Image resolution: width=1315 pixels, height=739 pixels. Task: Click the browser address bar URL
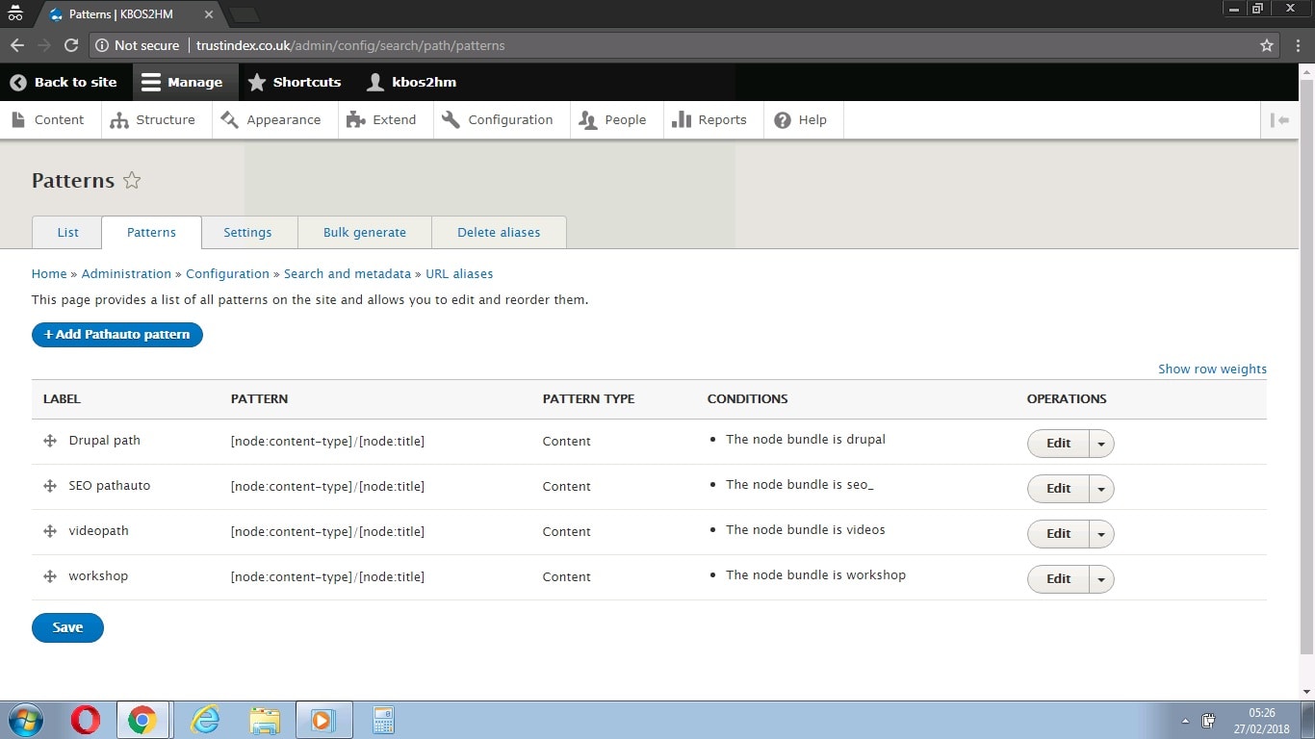point(350,45)
